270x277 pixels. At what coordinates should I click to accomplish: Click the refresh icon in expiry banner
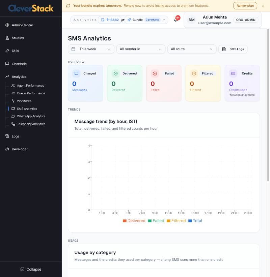pyautogui.click(x=68, y=6)
